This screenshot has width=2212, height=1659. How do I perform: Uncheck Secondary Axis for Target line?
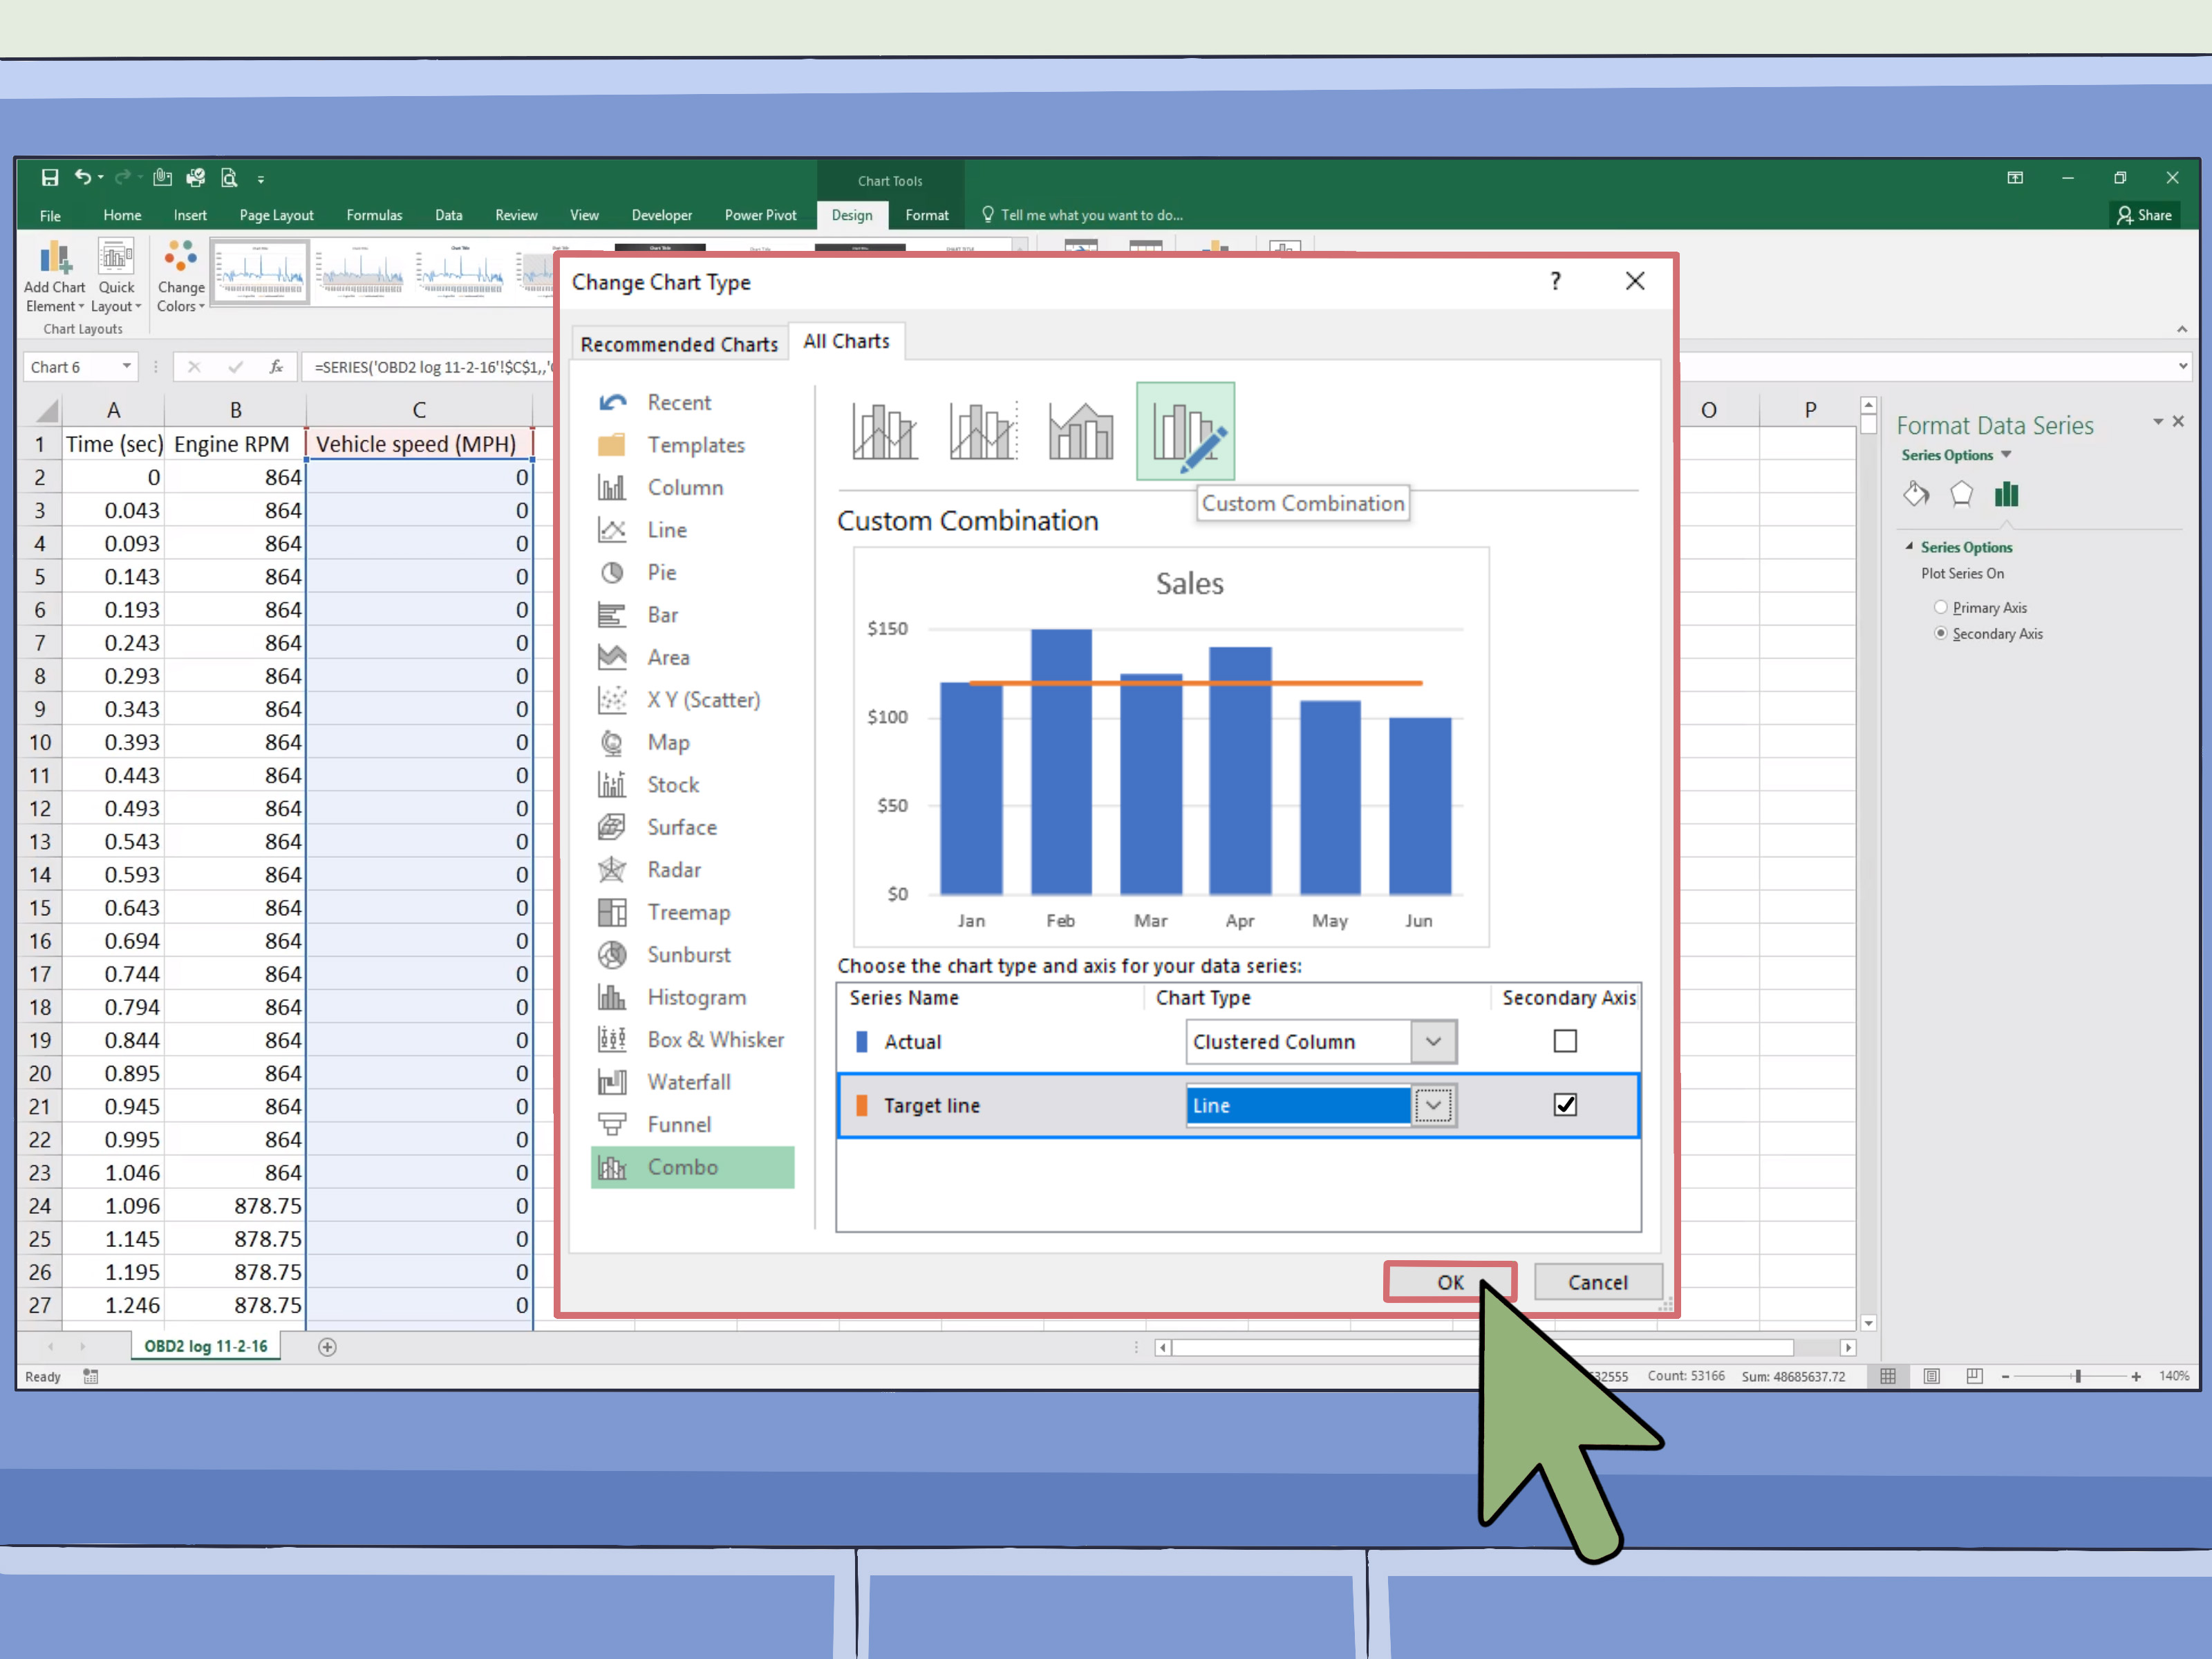pos(1565,1105)
